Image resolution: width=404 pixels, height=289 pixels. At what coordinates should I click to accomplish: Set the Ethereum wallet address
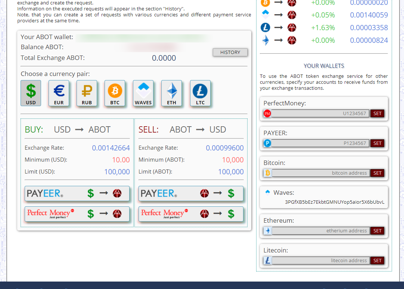click(377, 231)
